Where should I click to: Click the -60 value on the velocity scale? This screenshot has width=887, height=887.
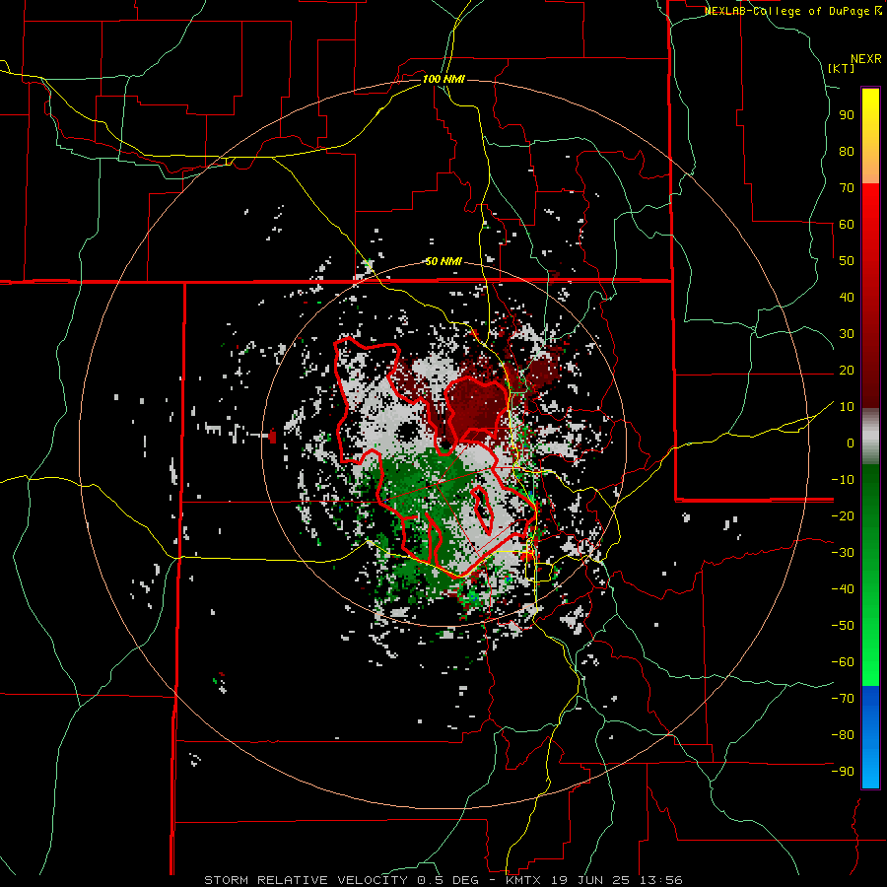(843, 662)
